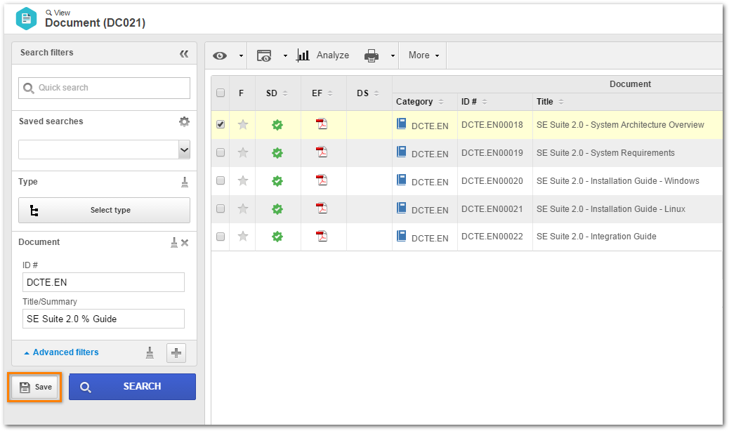
Task: Check the Installation Guide - Windows row
Action: point(221,180)
